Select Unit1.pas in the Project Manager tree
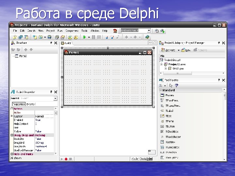Viewport: 235px width, 176px height. click(178, 68)
